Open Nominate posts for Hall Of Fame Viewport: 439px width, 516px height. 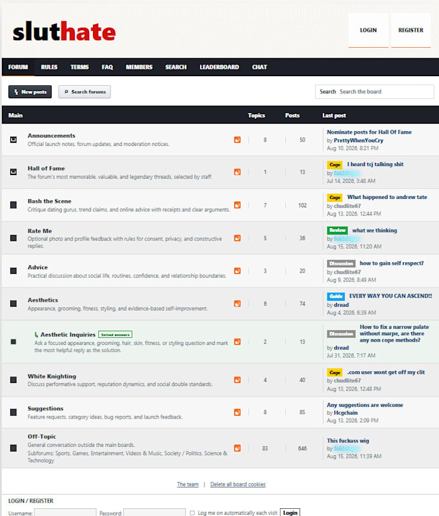(x=369, y=132)
